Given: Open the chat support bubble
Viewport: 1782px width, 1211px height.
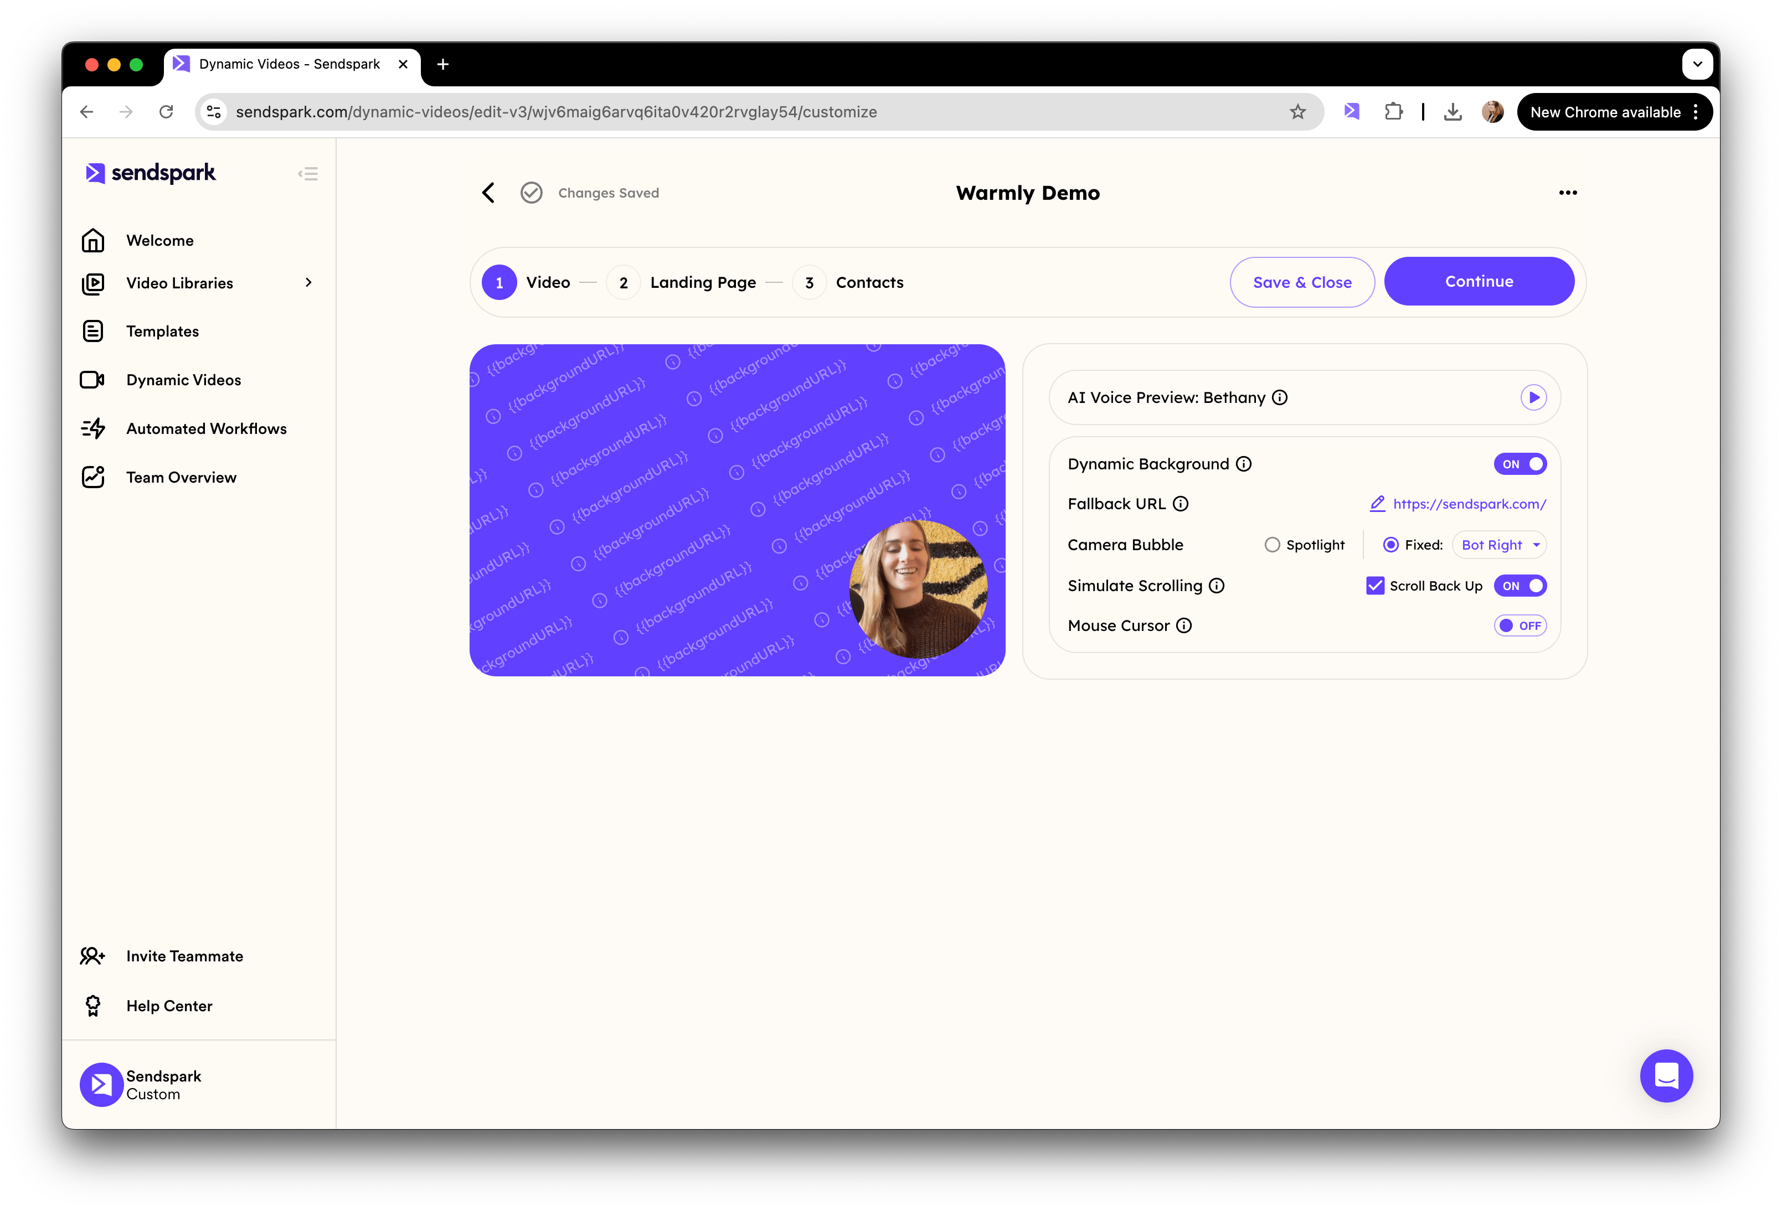Looking at the screenshot, I should pos(1666,1075).
